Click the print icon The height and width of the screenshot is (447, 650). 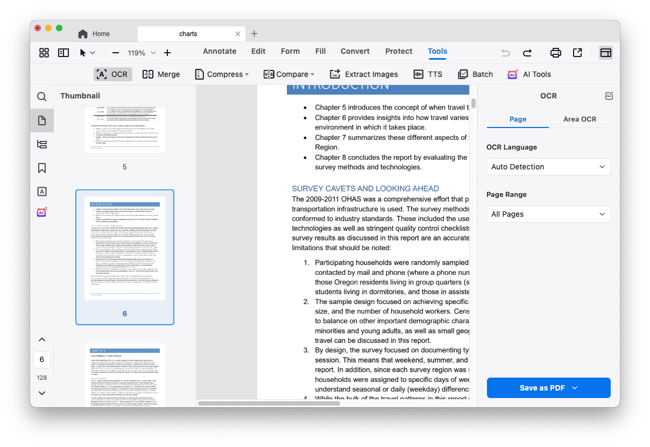tap(555, 53)
